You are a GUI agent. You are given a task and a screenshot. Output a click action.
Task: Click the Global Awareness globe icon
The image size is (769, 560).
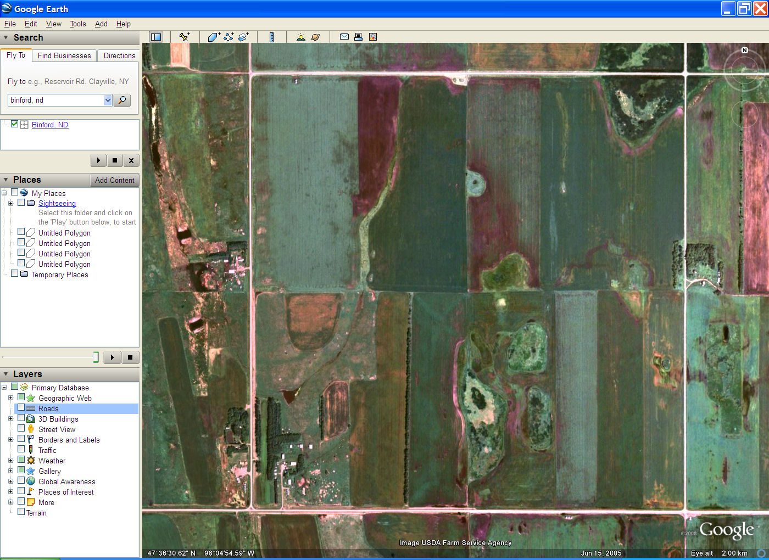point(31,481)
